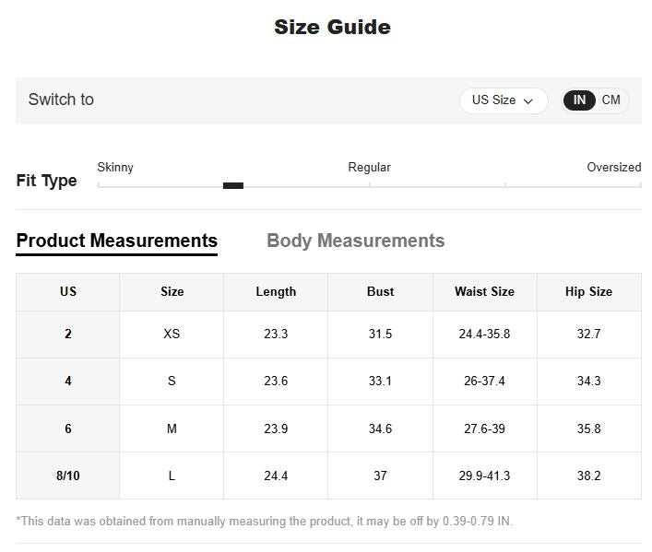Click the Skinny fit label
Image resolution: width=652 pixels, height=552 pixels.
click(115, 167)
